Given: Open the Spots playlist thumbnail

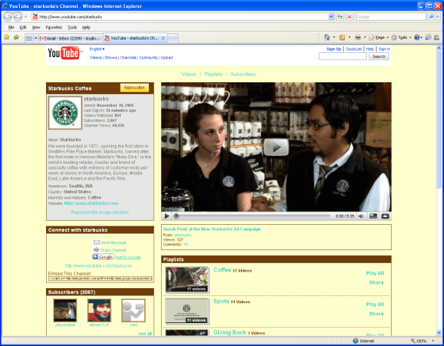Looking at the screenshot, I should (x=187, y=311).
